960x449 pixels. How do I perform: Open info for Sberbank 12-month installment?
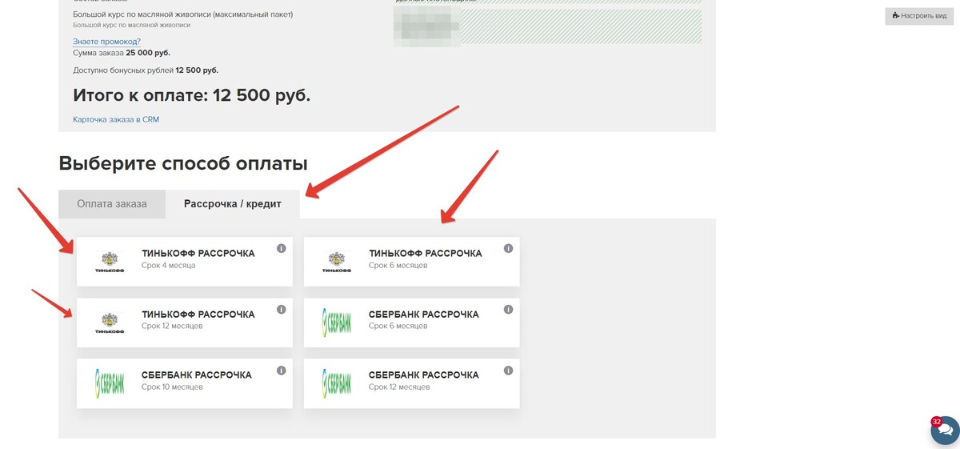(x=509, y=371)
